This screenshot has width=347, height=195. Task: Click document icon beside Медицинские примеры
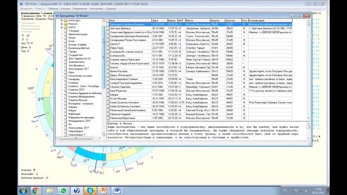click(x=66, y=118)
